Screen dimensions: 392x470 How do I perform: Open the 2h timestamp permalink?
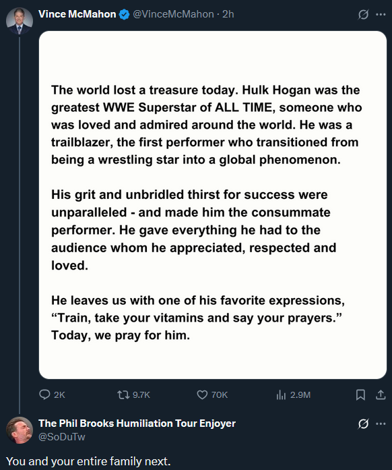pyautogui.click(x=228, y=14)
